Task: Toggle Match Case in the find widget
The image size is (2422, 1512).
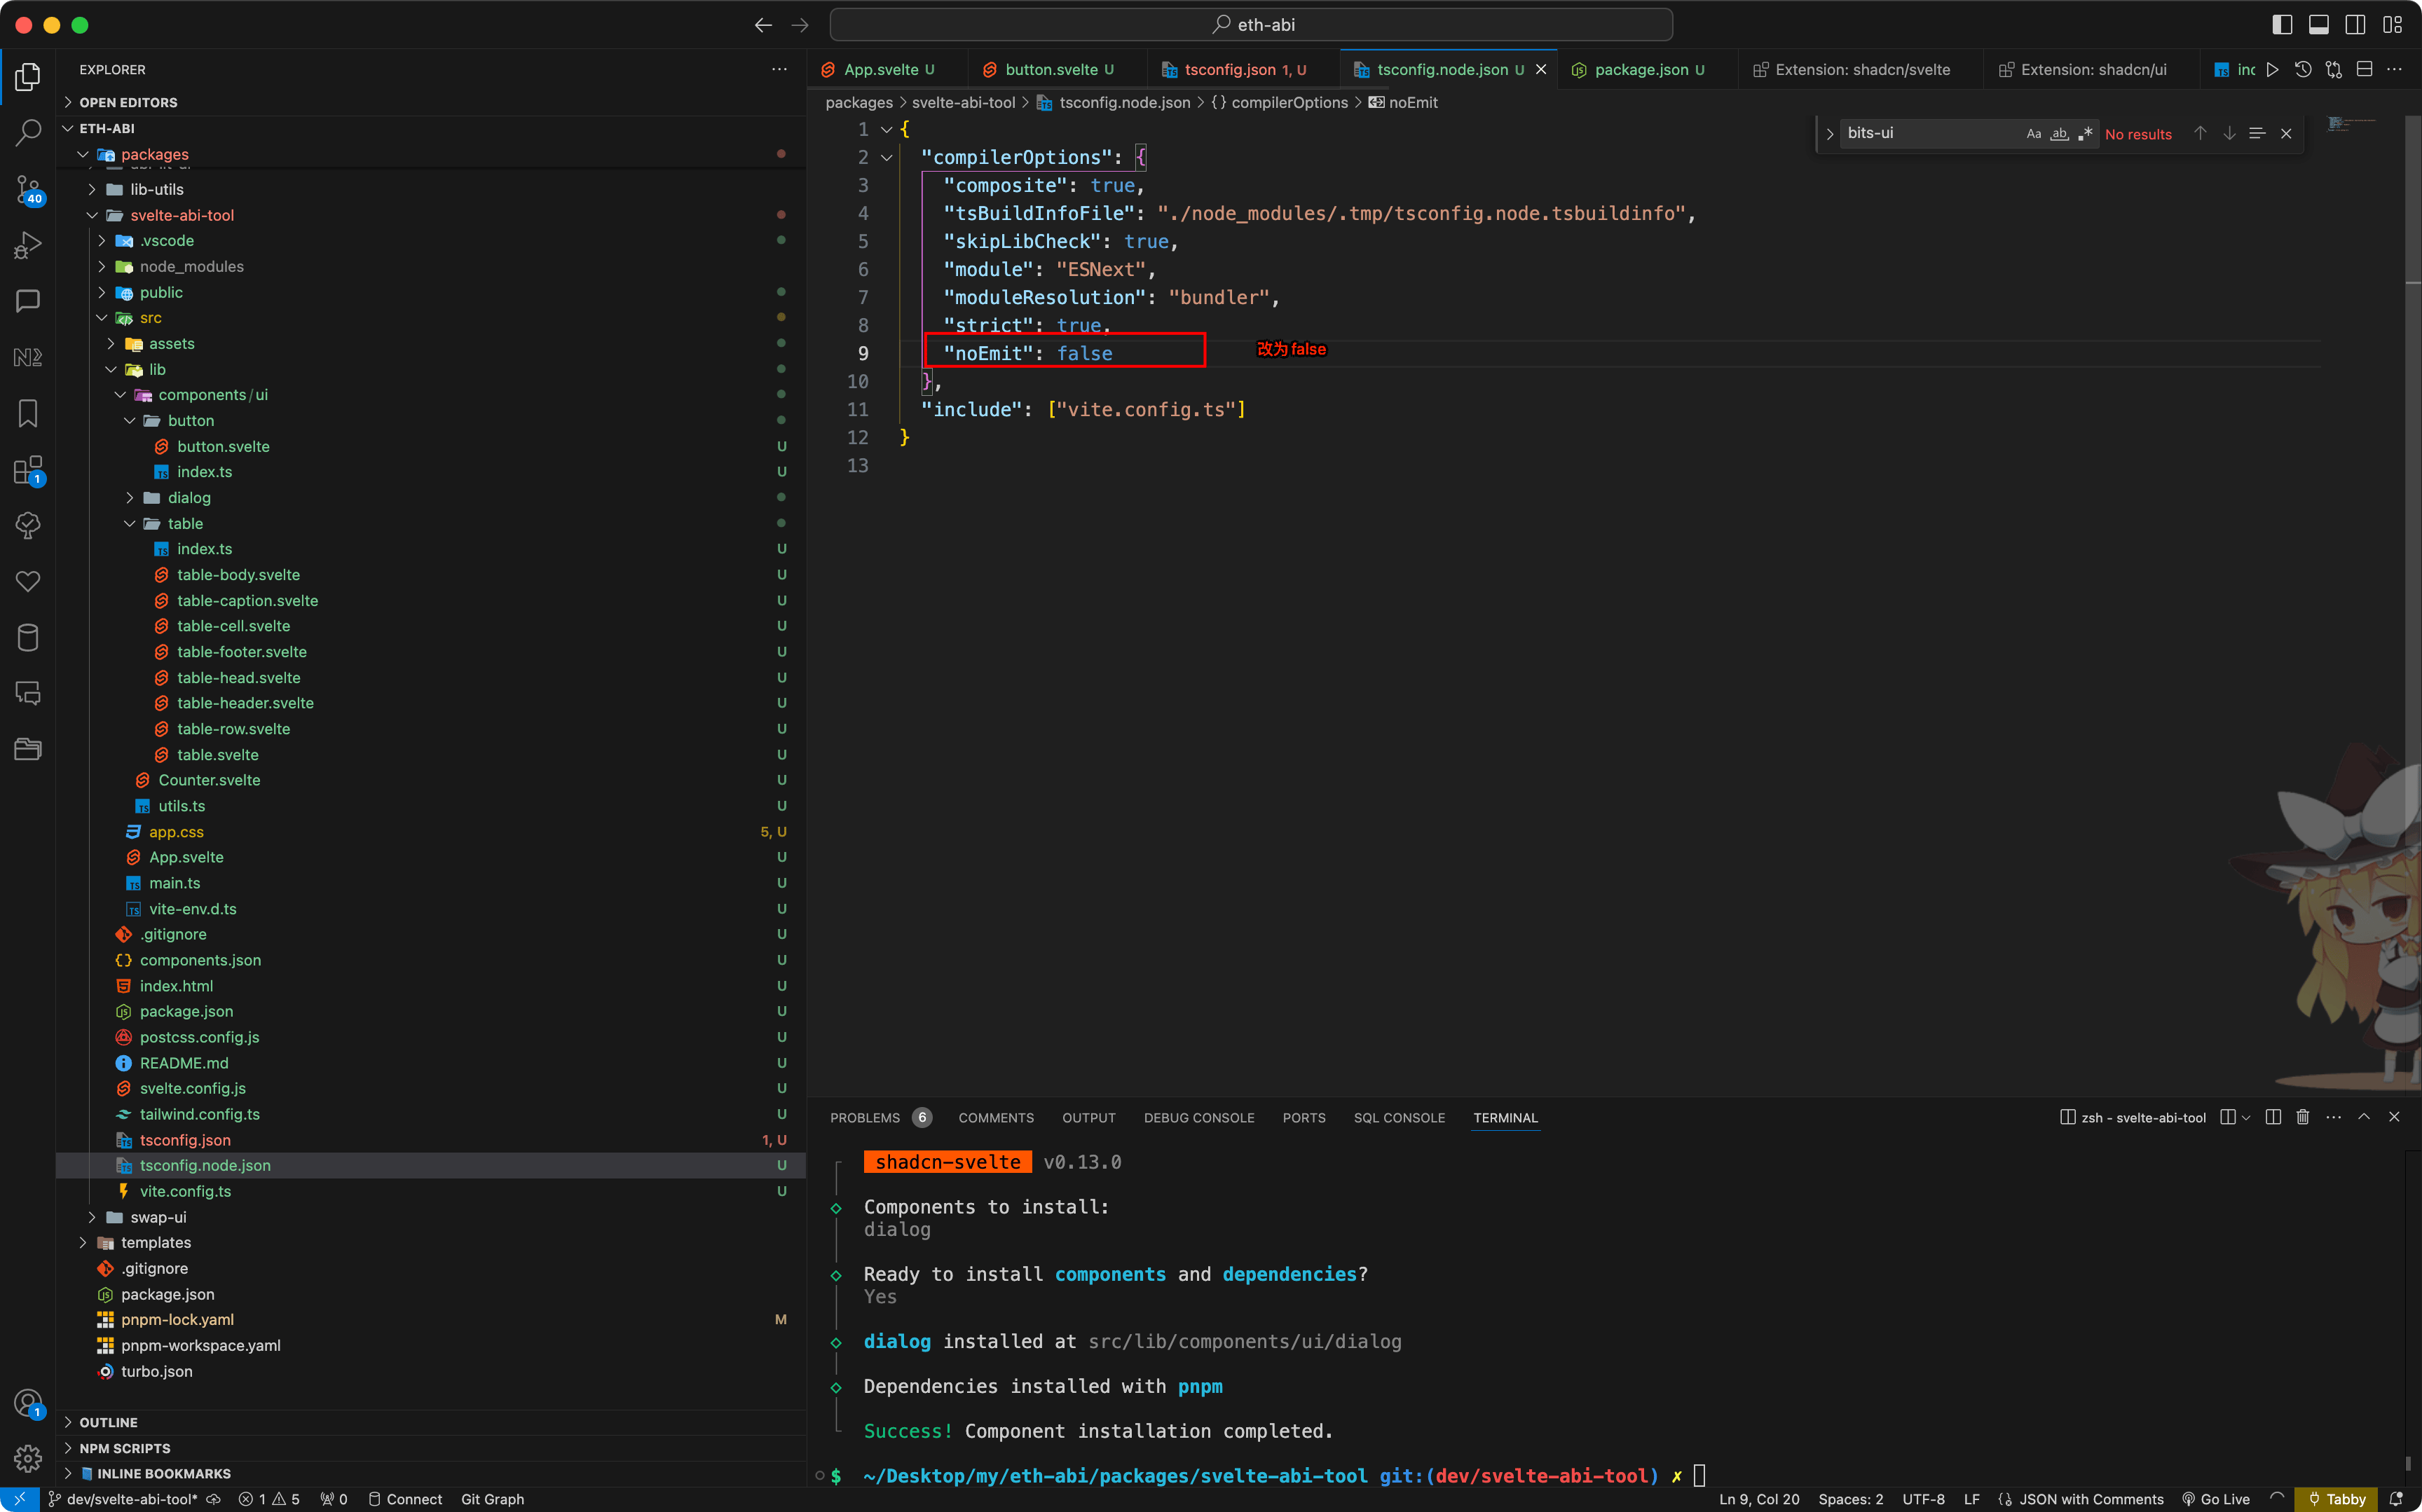Action: point(2033,134)
